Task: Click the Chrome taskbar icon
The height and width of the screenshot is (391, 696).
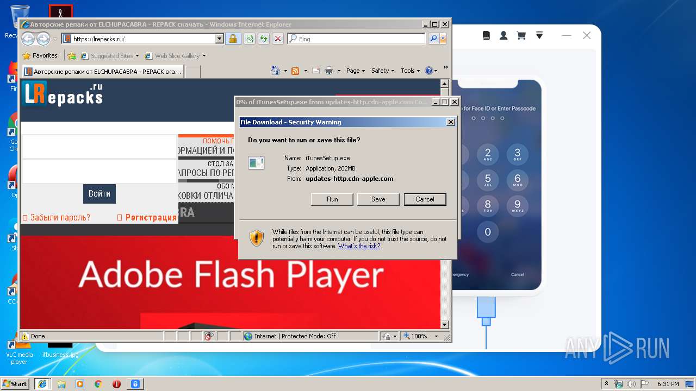Action: coord(98,384)
